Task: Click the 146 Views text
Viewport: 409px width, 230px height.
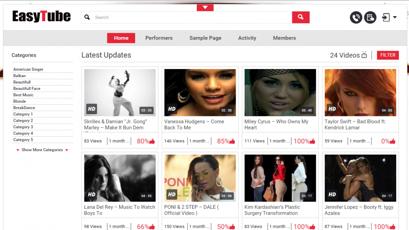Action: coord(174,141)
